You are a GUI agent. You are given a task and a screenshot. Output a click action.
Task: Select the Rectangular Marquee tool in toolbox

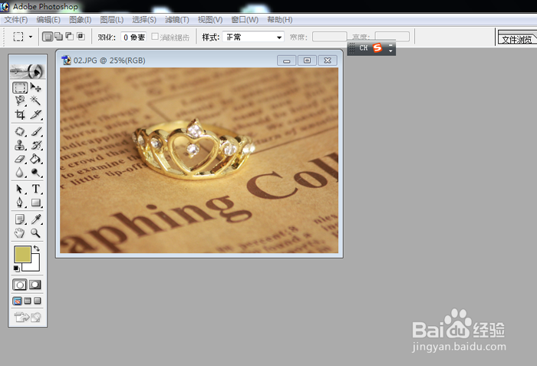20,87
